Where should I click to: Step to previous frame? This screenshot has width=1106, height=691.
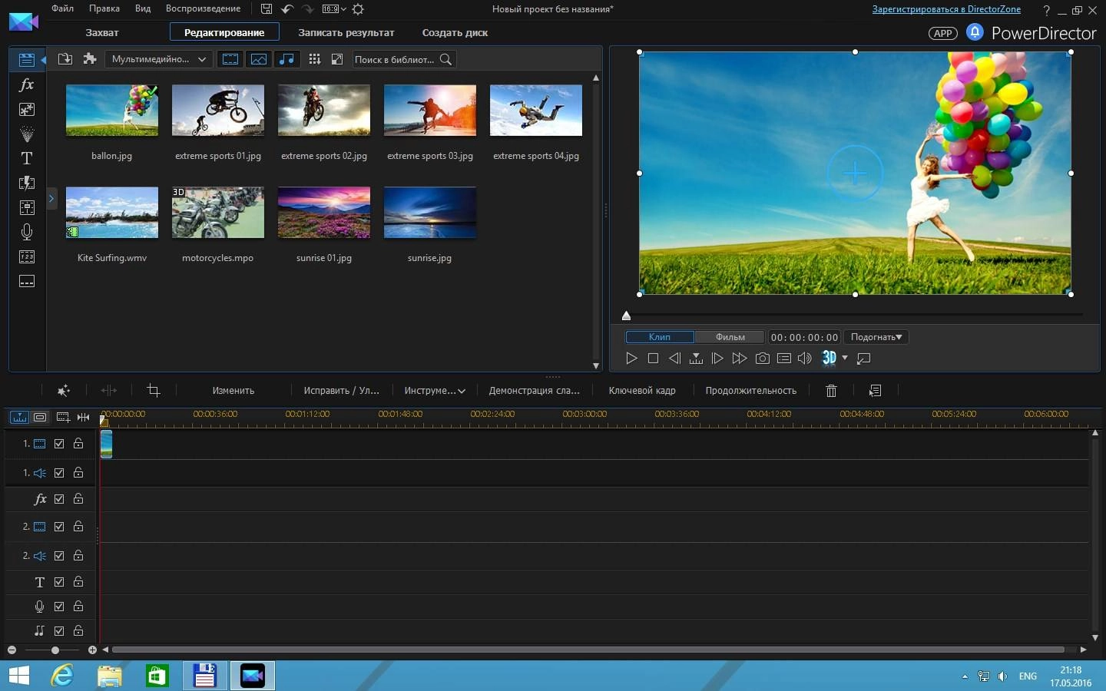674,359
